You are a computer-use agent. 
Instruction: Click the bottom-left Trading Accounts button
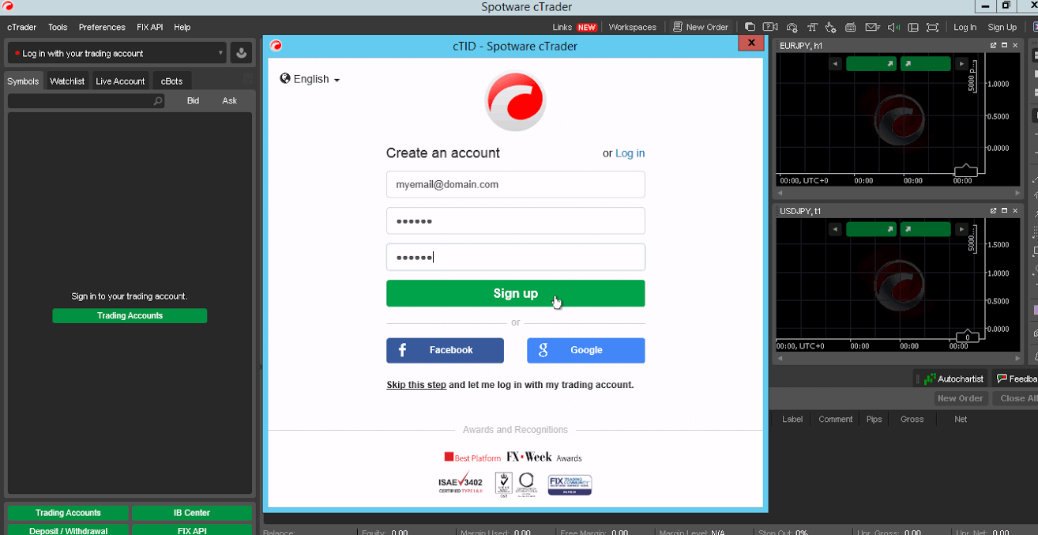[x=68, y=513]
